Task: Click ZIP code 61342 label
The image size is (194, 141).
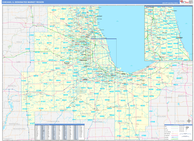Action: [x=24, y=81]
